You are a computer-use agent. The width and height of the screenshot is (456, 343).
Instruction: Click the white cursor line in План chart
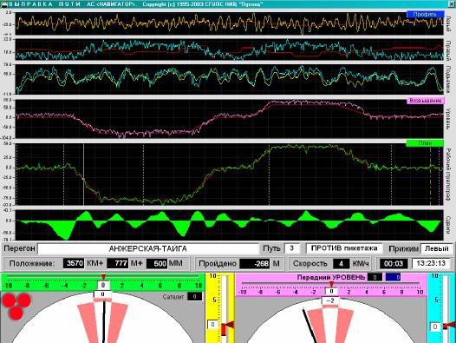click(84, 175)
